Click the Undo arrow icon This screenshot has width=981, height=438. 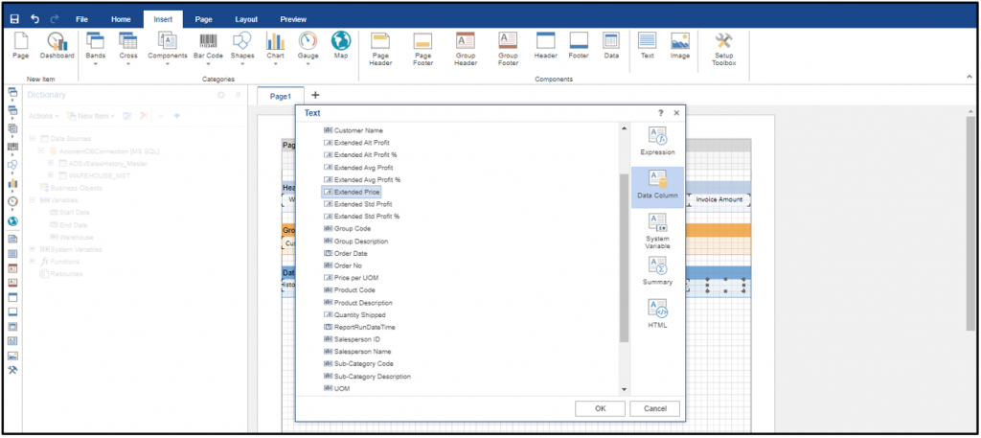tap(35, 19)
